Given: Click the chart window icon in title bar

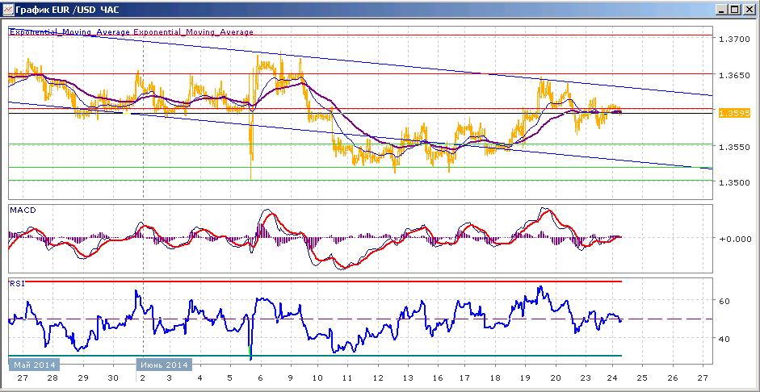Looking at the screenshot, I should (8, 9).
